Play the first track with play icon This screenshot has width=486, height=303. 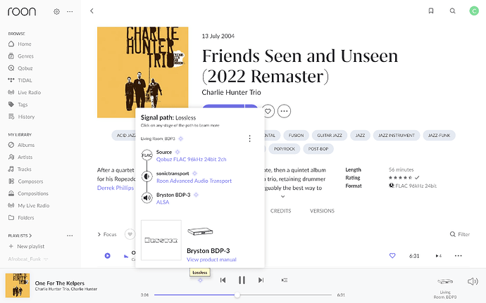pyautogui.click(x=107, y=256)
